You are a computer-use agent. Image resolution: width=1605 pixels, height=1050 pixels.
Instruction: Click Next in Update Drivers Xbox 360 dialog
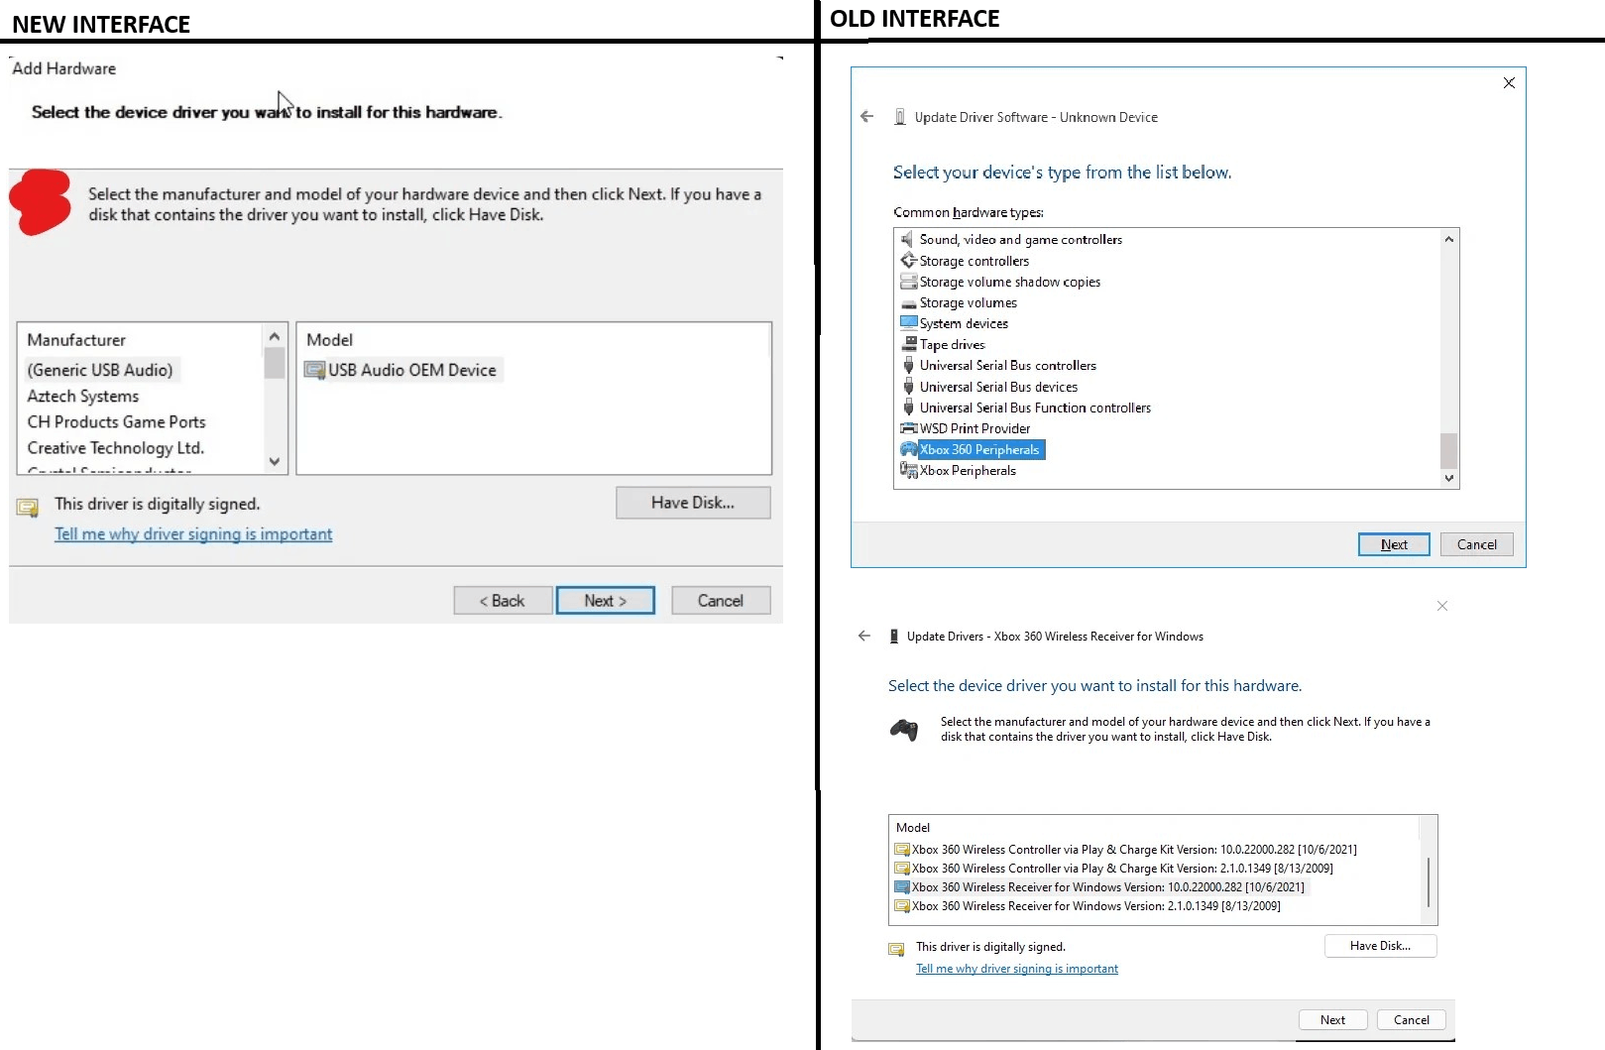(1333, 1019)
